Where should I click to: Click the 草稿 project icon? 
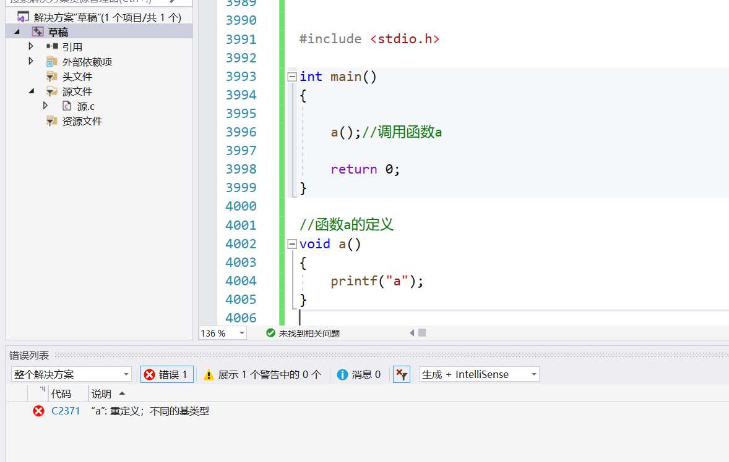(x=38, y=32)
